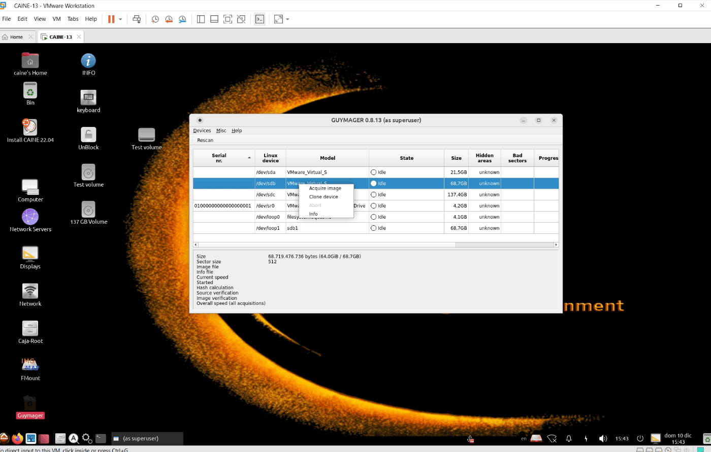
Task: Open the Displays desktop icon
Action: (30, 258)
